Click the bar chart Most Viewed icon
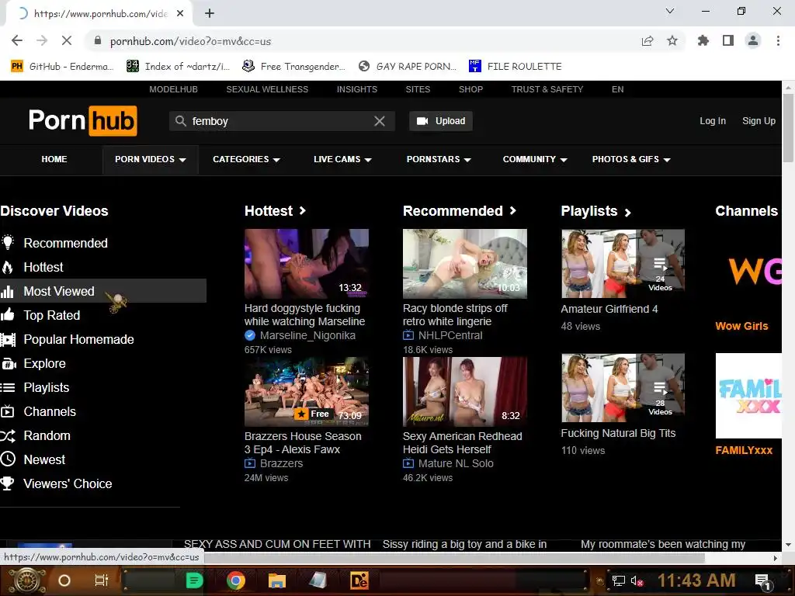 click(8, 292)
